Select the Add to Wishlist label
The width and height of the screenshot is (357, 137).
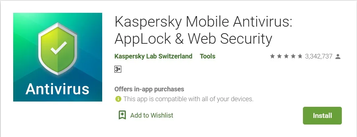(152, 115)
